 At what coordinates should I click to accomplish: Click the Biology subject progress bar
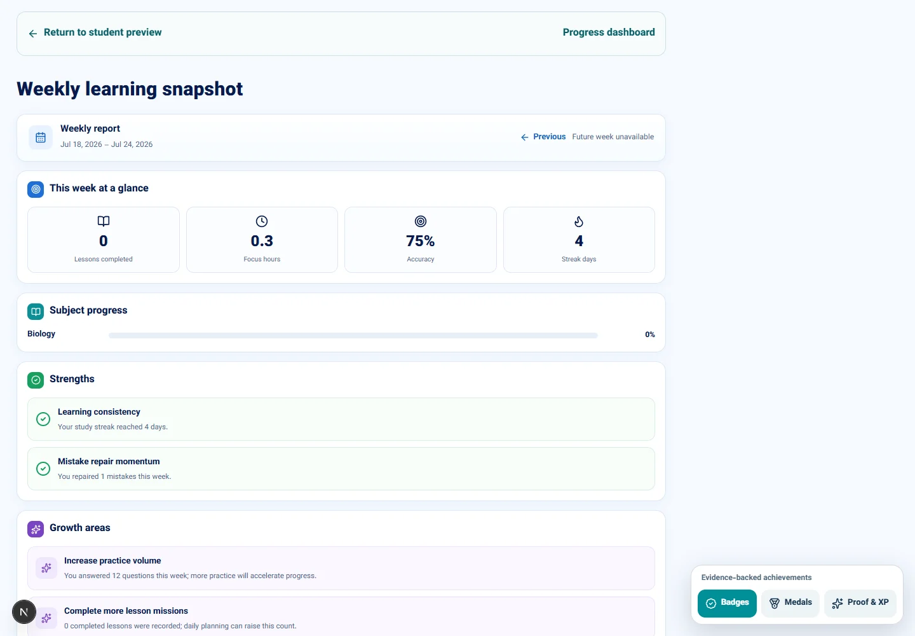[x=353, y=335]
